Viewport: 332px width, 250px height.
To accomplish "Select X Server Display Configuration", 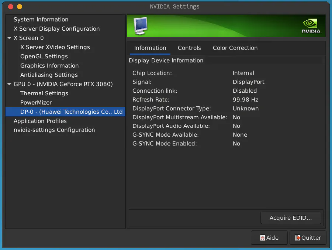I will pyautogui.click(x=56, y=29).
